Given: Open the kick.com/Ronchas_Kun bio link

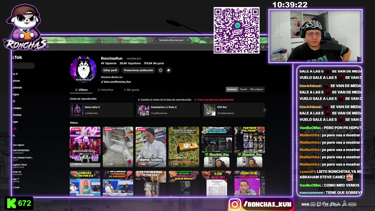Looking at the screenshot, I should 116,82.
